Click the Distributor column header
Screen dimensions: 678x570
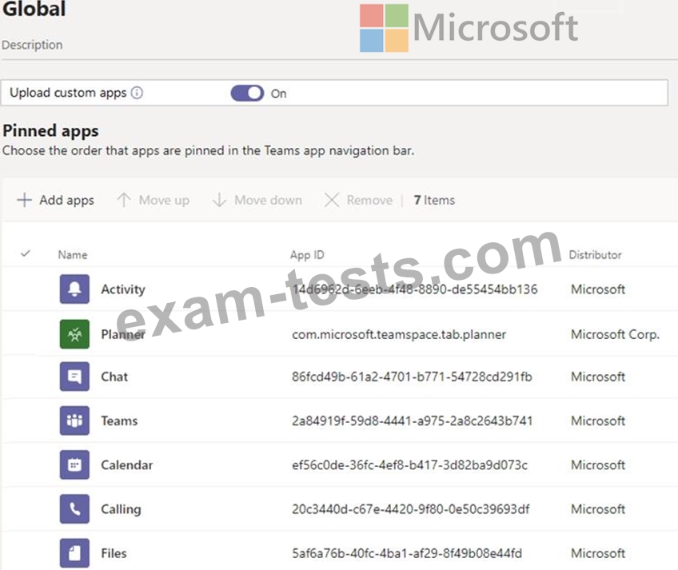click(595, 255)
